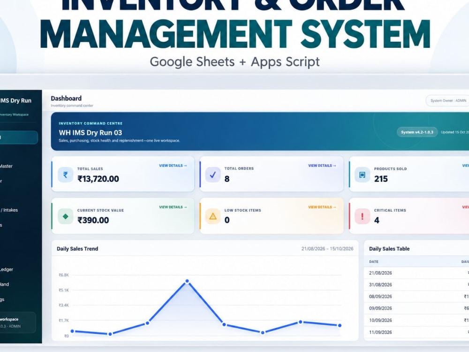469x352 pixels.
Task: Click the WH IMS Dry Run 03 banner title
Action: (91, 133)
